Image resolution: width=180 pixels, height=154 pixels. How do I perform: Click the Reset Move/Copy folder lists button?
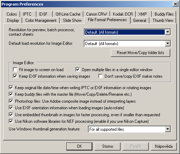point(140,53)
